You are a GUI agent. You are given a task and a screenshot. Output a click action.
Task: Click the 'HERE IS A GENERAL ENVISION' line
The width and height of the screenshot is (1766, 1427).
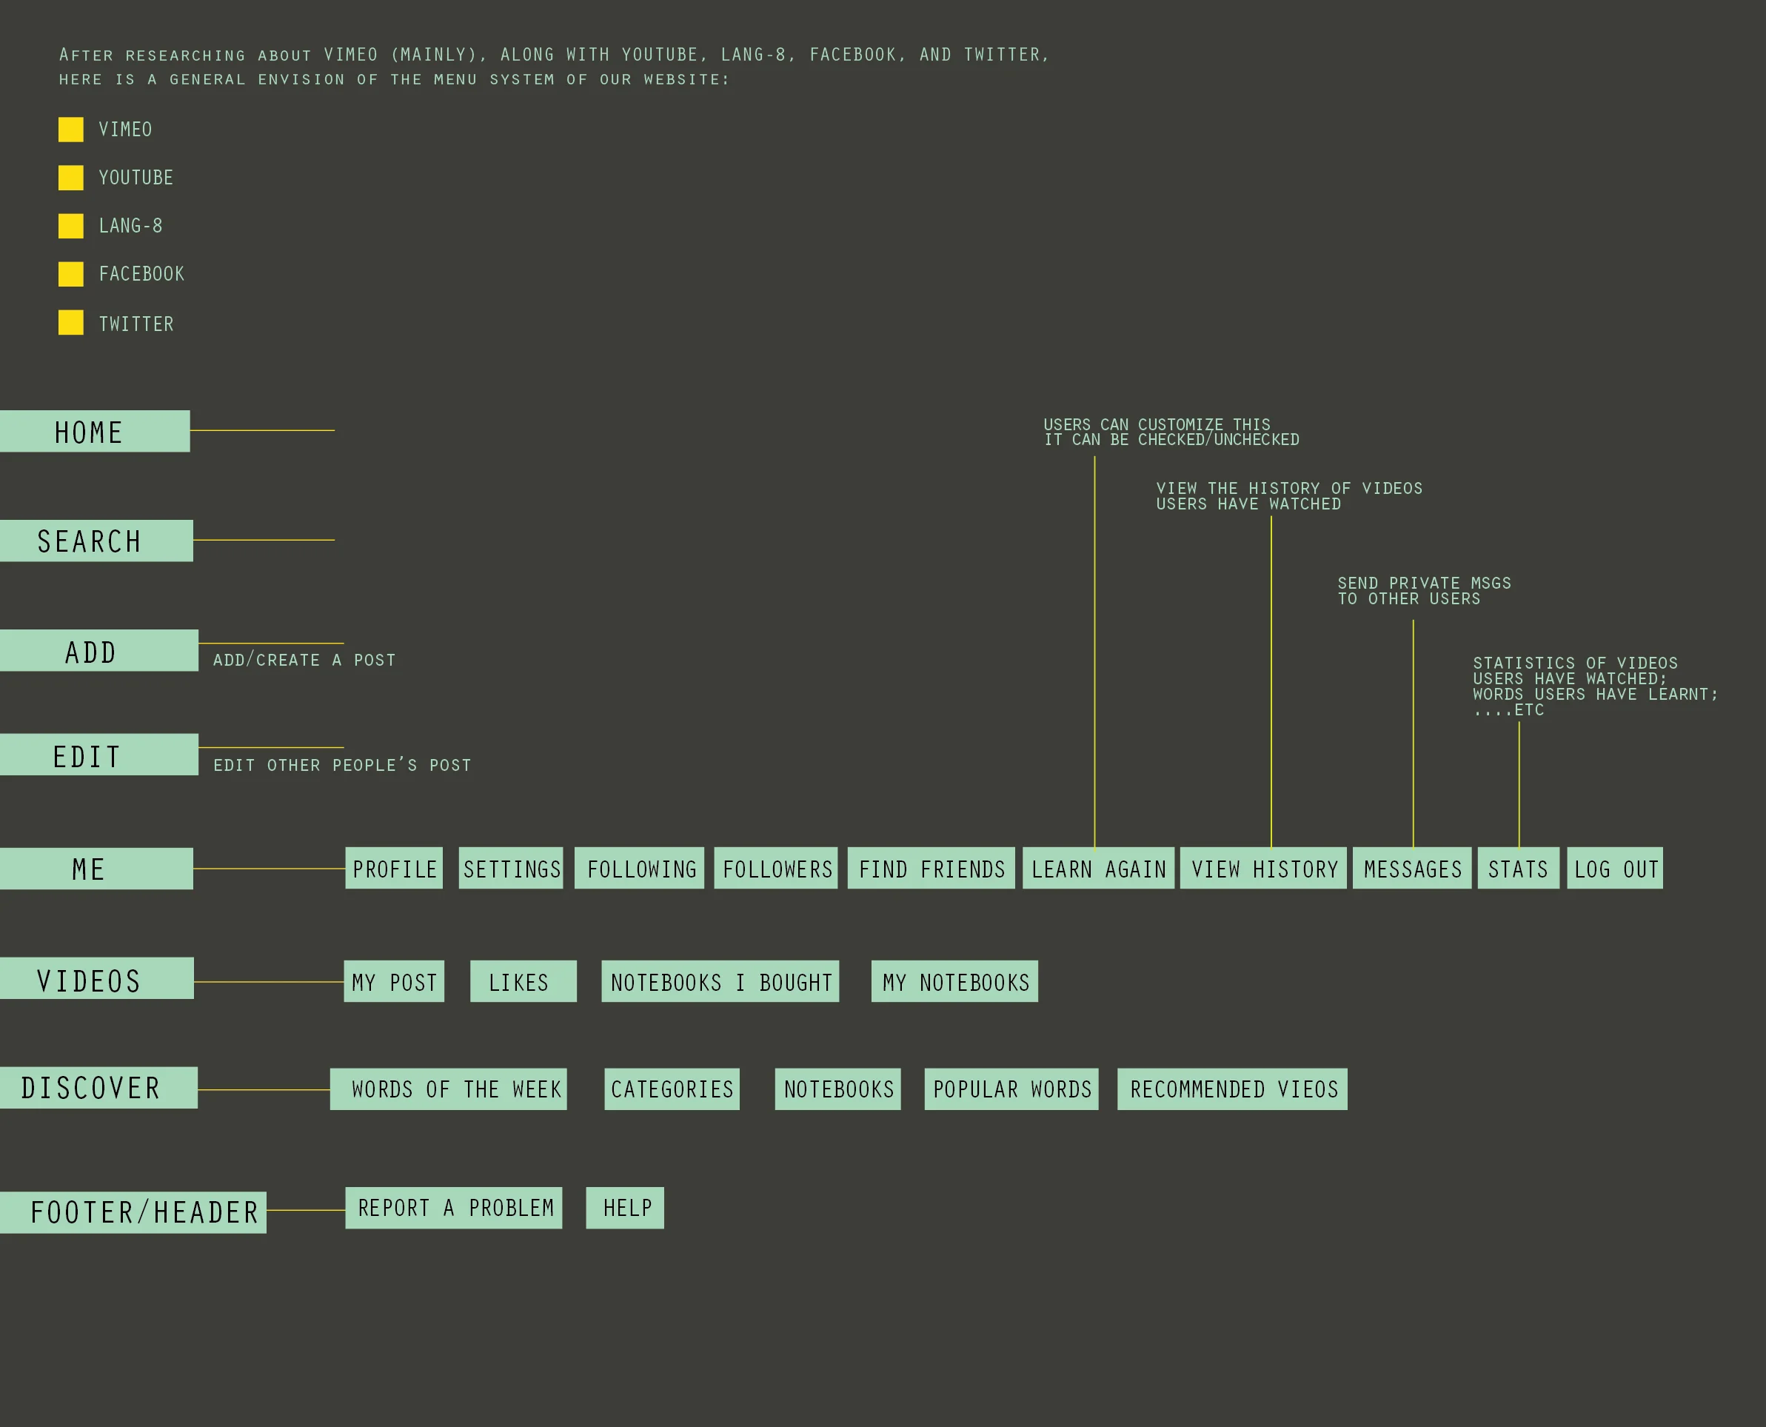tap(394, 80)
